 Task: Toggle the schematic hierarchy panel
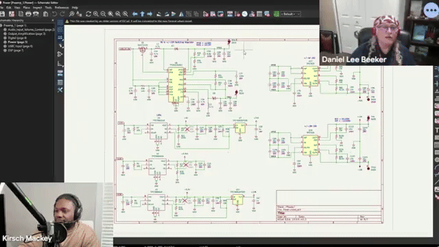click(60, 73)
